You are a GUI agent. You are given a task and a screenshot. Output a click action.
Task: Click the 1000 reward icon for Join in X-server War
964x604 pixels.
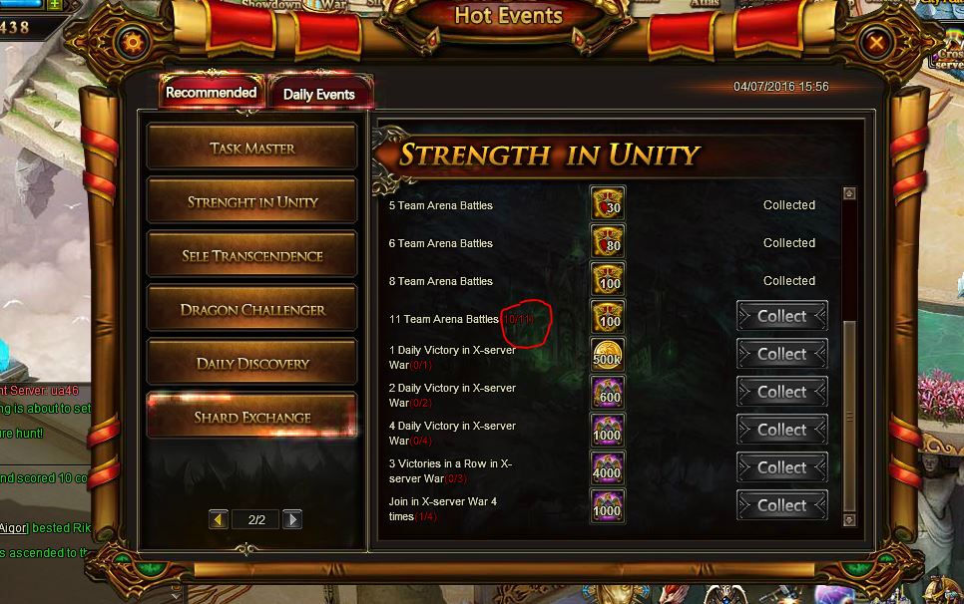click(x=608, y=506)
